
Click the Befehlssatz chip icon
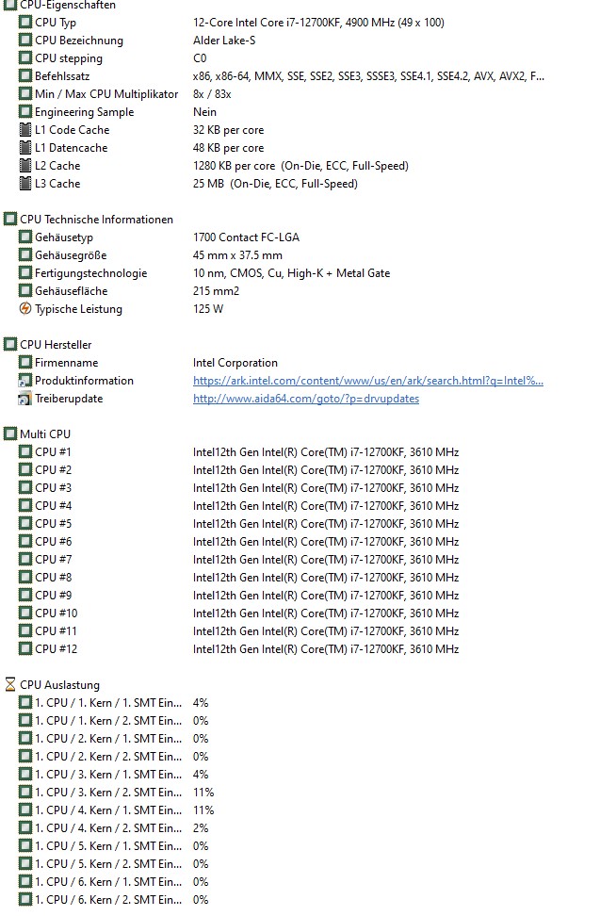(25, 76)
